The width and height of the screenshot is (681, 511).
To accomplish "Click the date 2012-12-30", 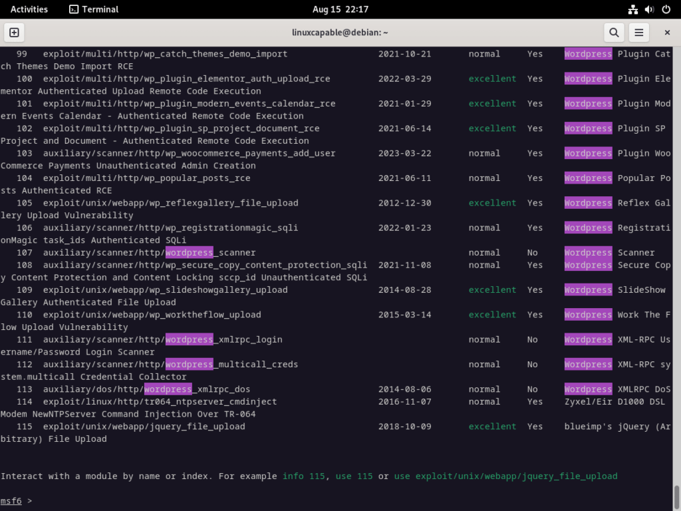I will [405, 202].
